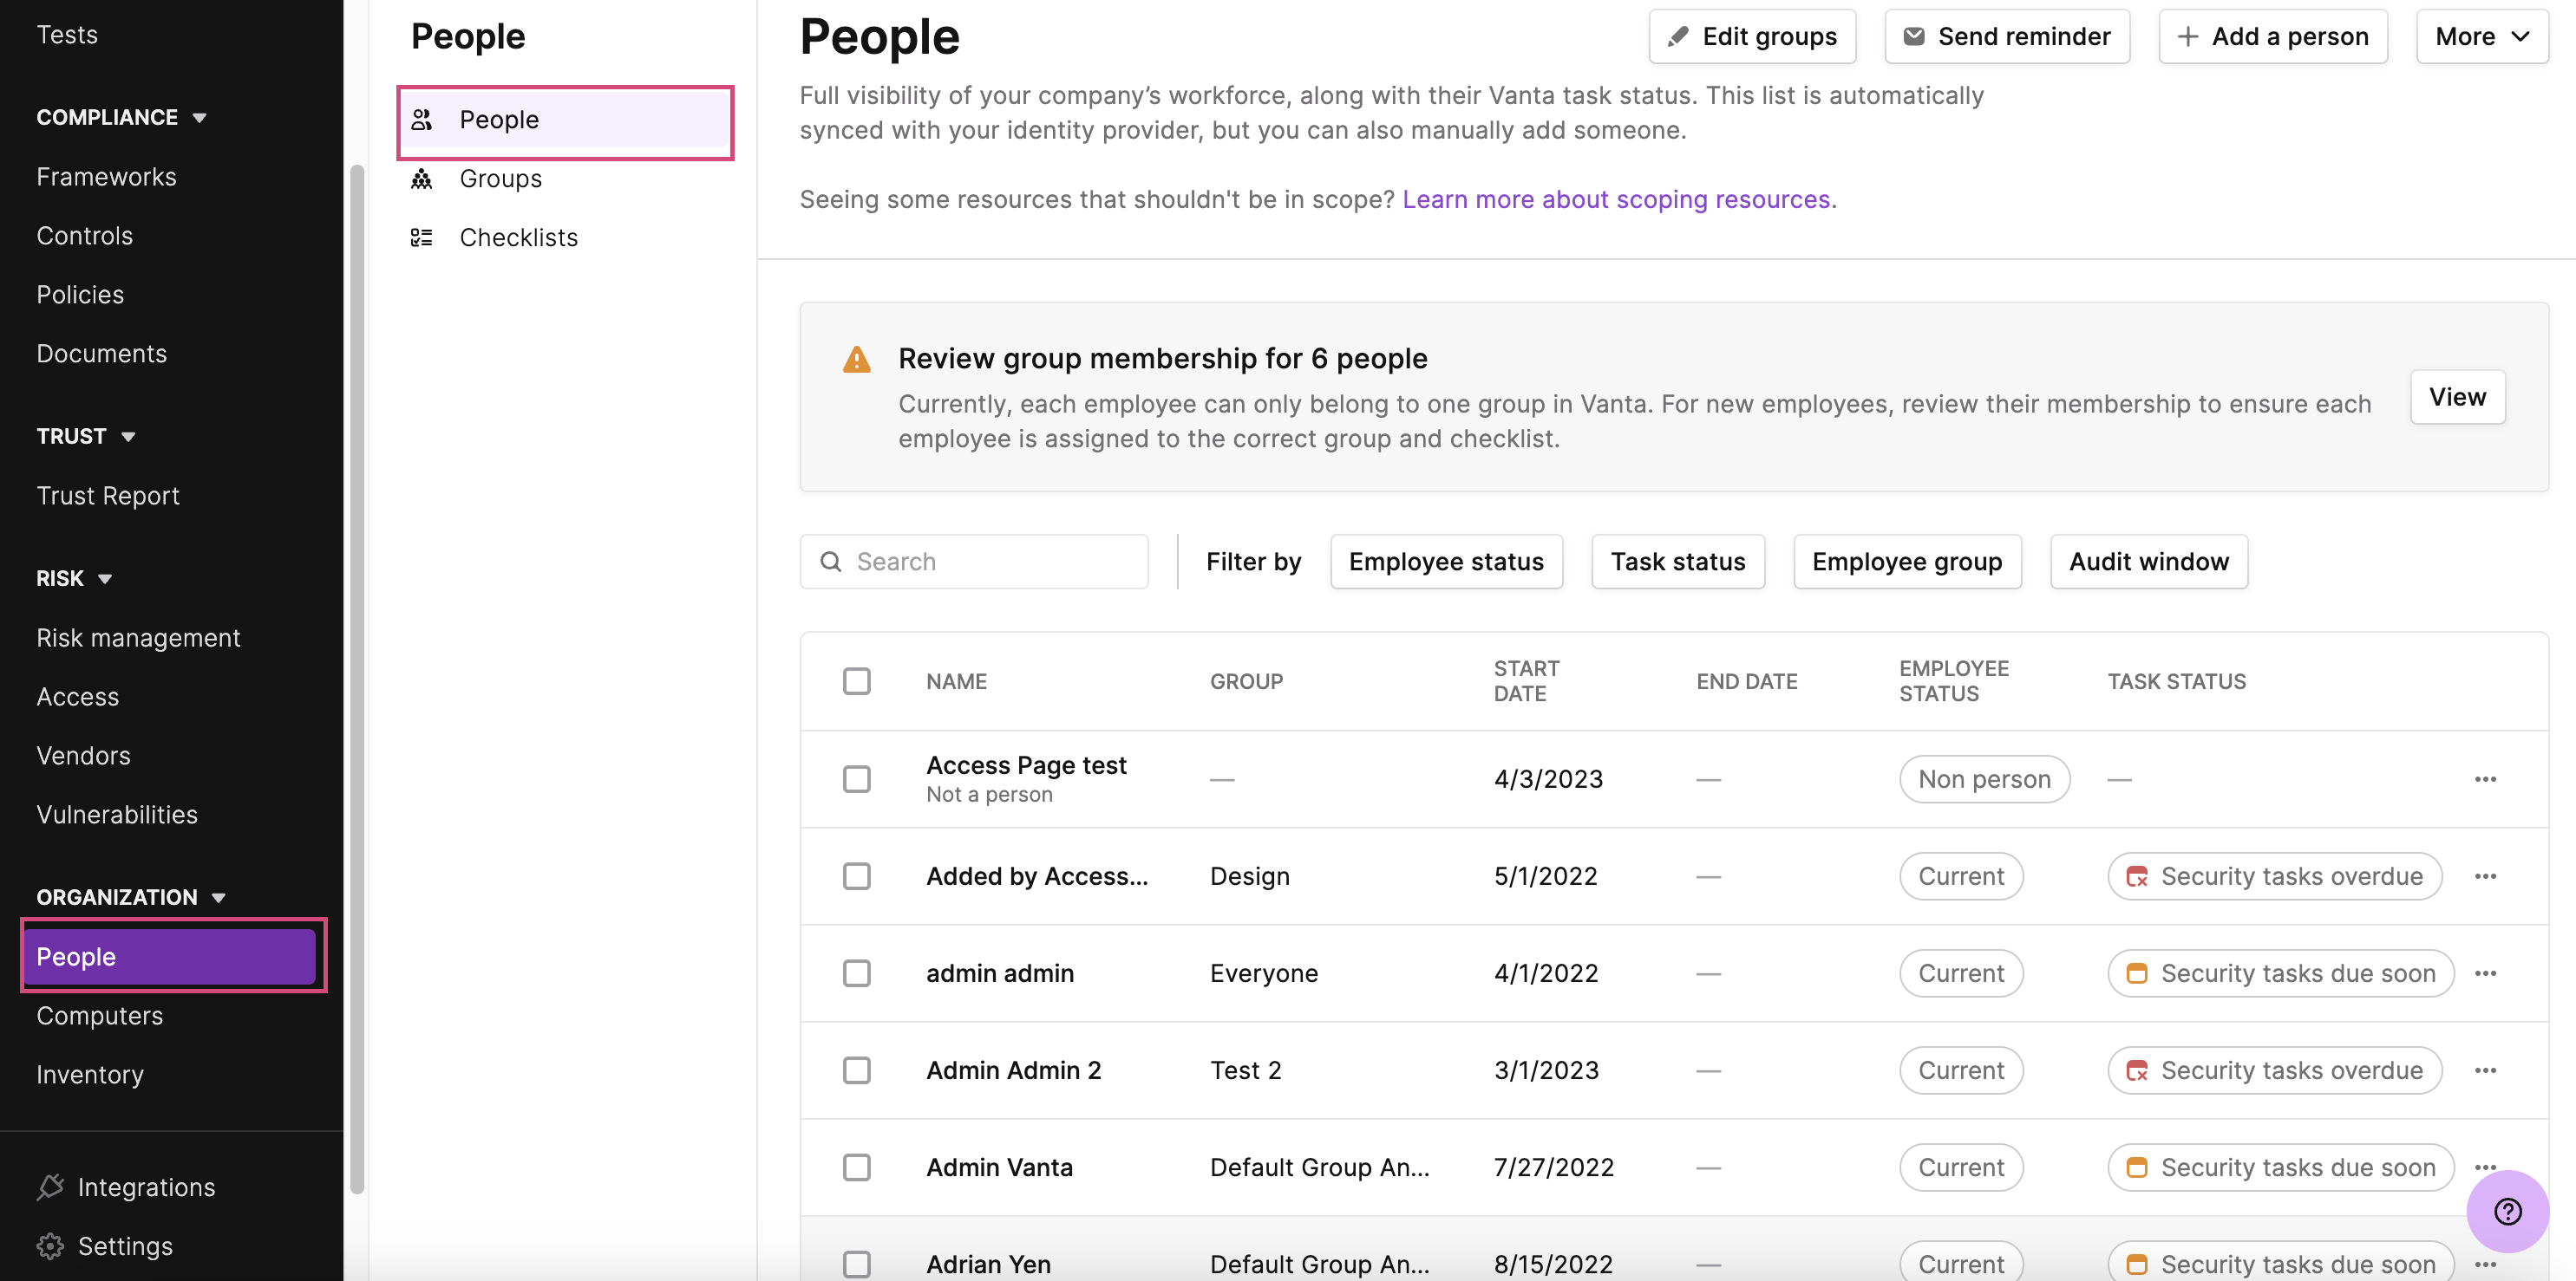Click the overdue icon in the Added by Access row

tap(2137, 876)
